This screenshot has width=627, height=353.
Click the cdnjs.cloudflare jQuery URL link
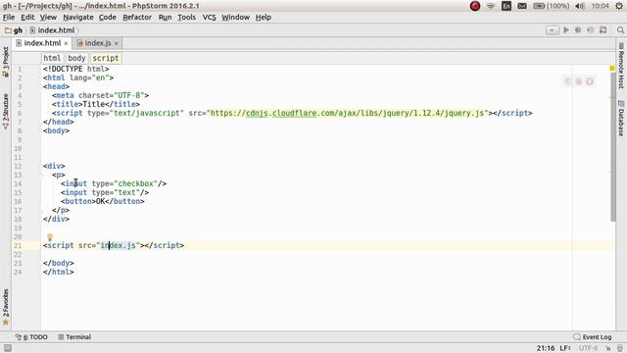click(x=348, y=113)
